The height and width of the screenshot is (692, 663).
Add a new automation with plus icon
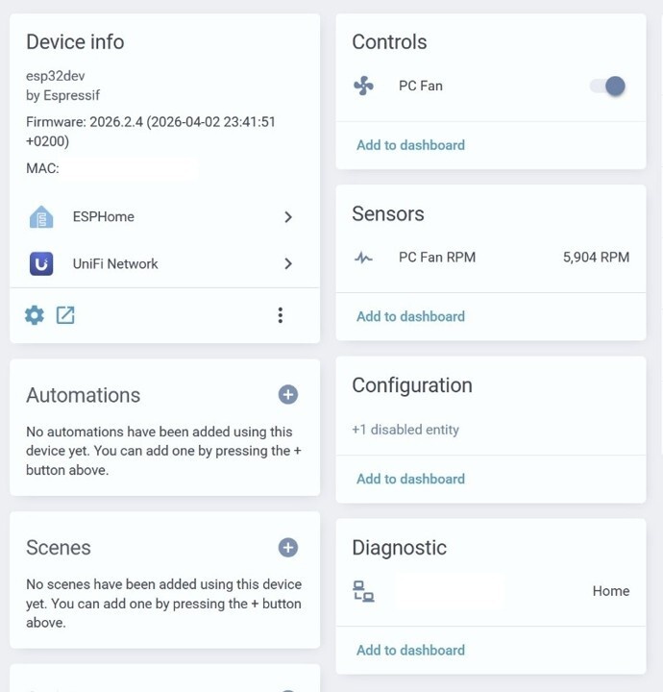[x=287, y=394]
